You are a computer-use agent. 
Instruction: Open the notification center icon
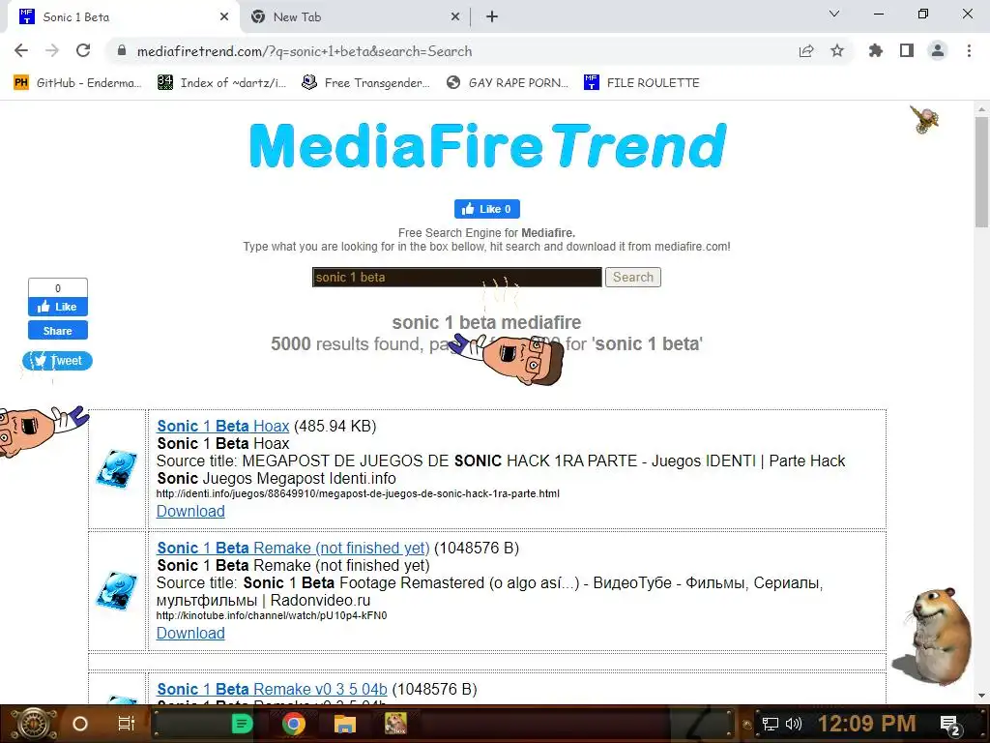(950, 725)
